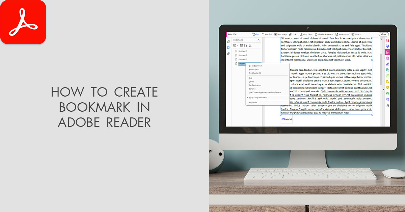Click the delete bookmark trash icon
Screen dimensions: 405x212
pyautogui.click(x=241, y=45)
